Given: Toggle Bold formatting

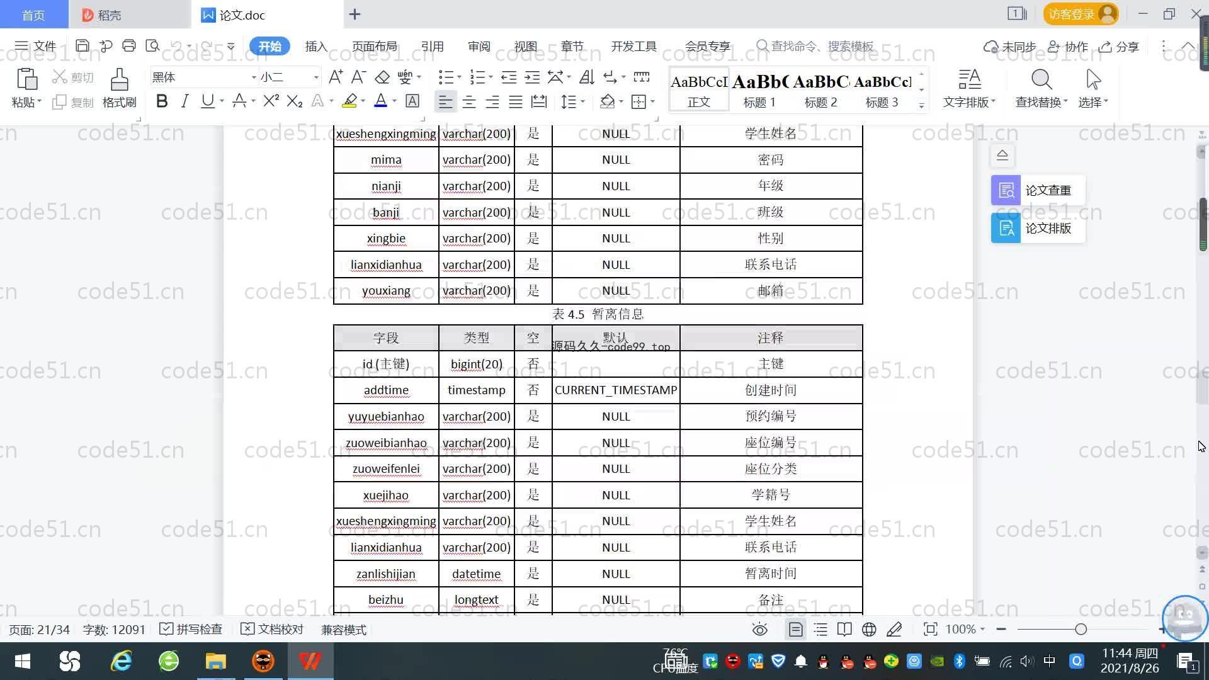Looking at the screenshot, I should [162, 101].
